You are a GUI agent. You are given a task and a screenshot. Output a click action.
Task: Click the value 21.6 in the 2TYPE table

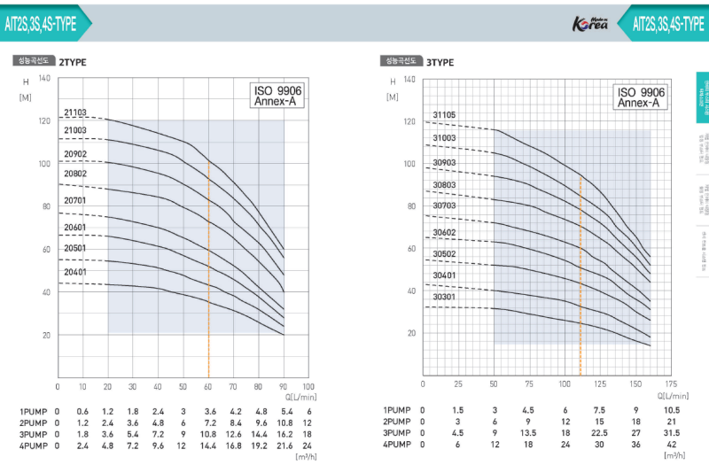(284, 446)
